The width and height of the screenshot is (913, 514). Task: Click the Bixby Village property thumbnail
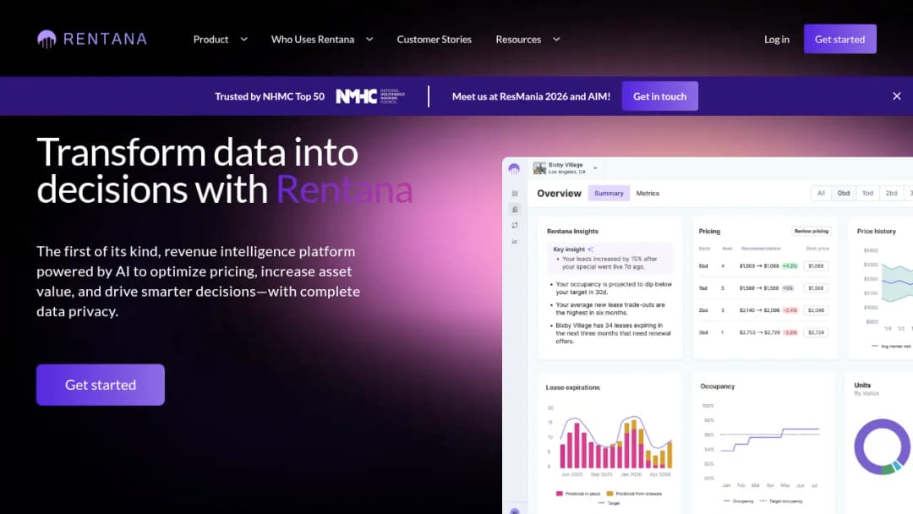click(539, 168)
